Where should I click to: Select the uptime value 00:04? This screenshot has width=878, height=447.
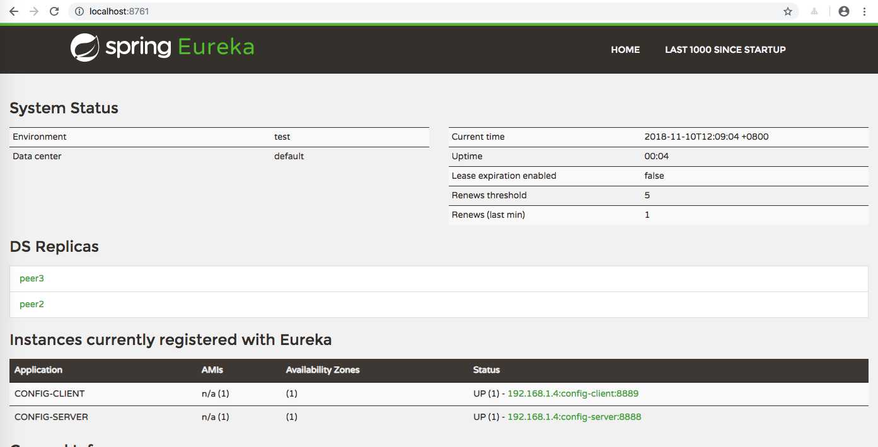pos(657,156)
